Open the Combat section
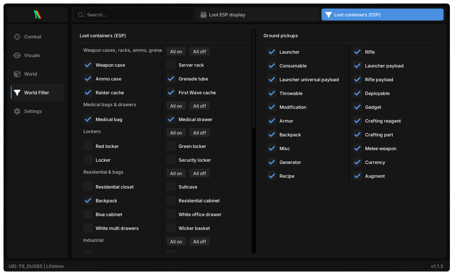 pyautogui.click(x=37, y=37)
